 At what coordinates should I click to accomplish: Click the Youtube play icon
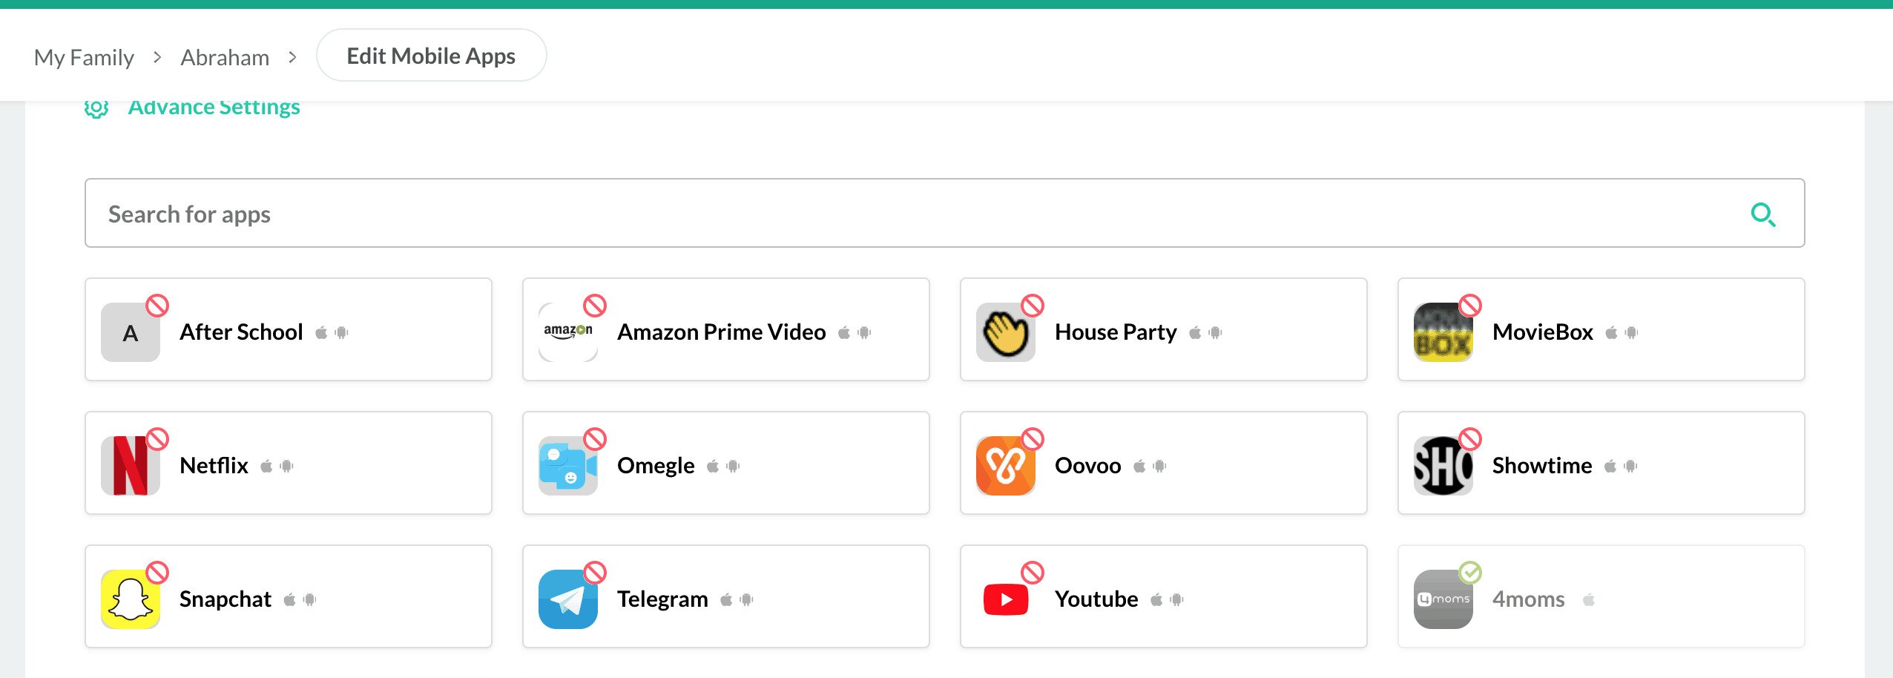coord(1005,599)
